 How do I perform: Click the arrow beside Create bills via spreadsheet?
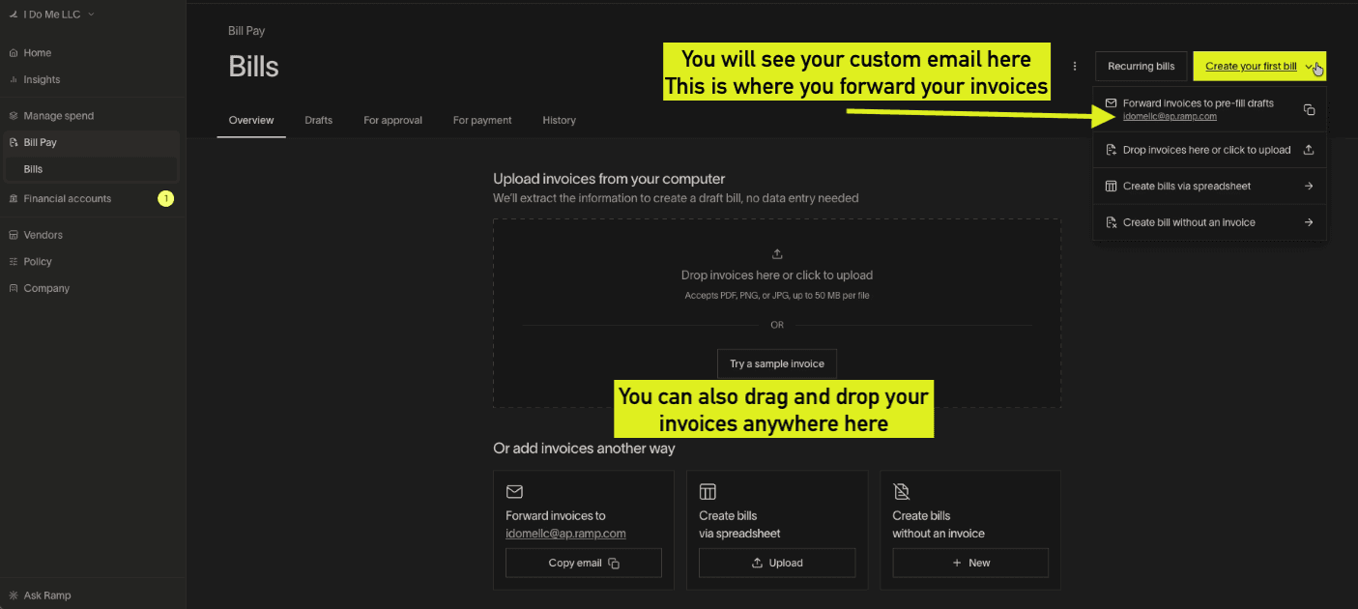click(x=1309, y=186)
